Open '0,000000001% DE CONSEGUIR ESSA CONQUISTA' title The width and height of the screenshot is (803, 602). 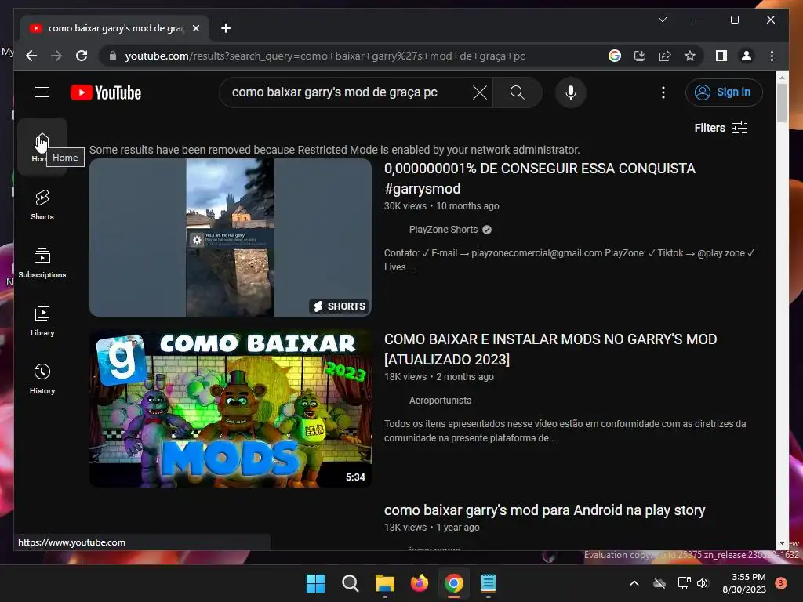[540, 179]
